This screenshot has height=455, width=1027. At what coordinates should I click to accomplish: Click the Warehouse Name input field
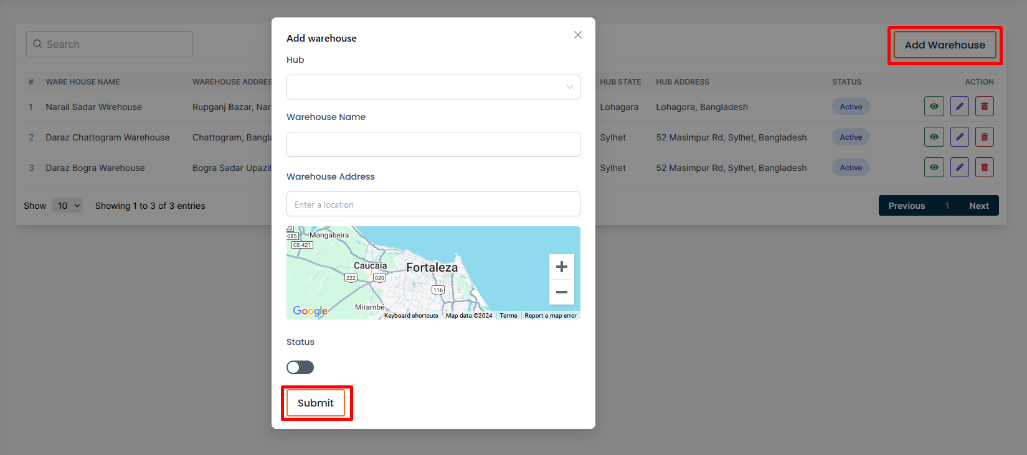(433, 144)
